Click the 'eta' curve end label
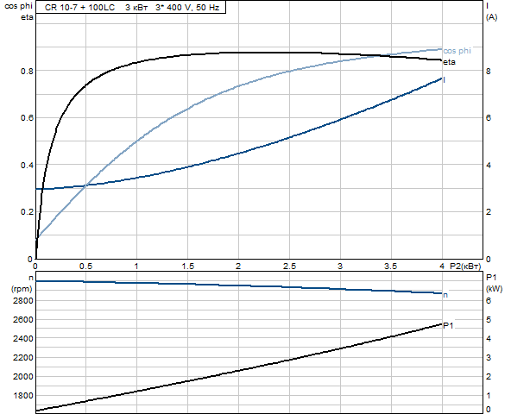Screen dimensions: 511x414 click(449, 62)
